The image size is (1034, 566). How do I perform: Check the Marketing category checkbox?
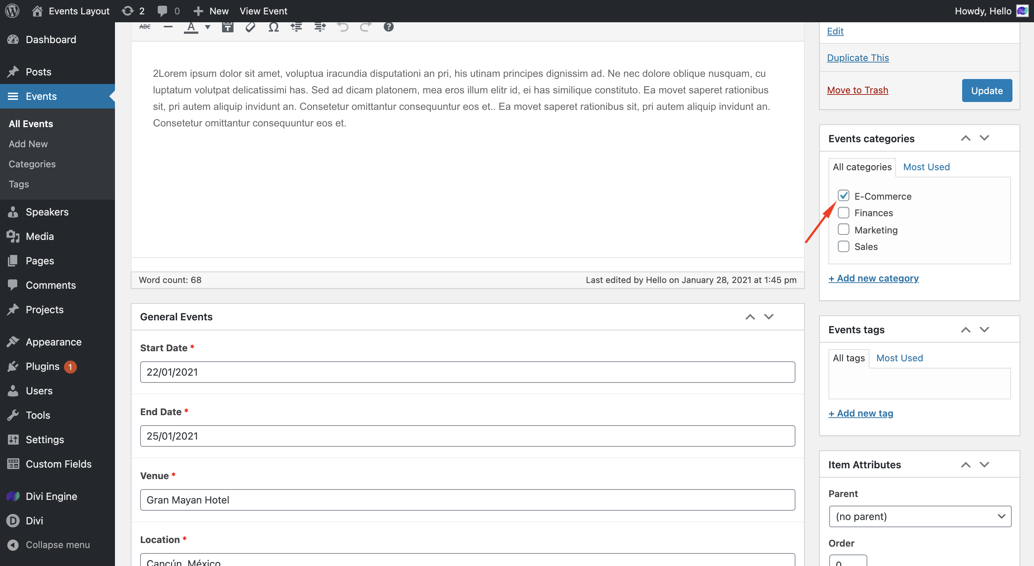[x=843, y=229]
